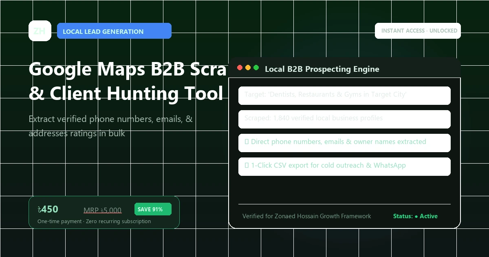Click the 'Scraped: 1,840 verified' row
The height and width of the screenshot is (257, 489).
pyautogui.click(x=344, y=119)
